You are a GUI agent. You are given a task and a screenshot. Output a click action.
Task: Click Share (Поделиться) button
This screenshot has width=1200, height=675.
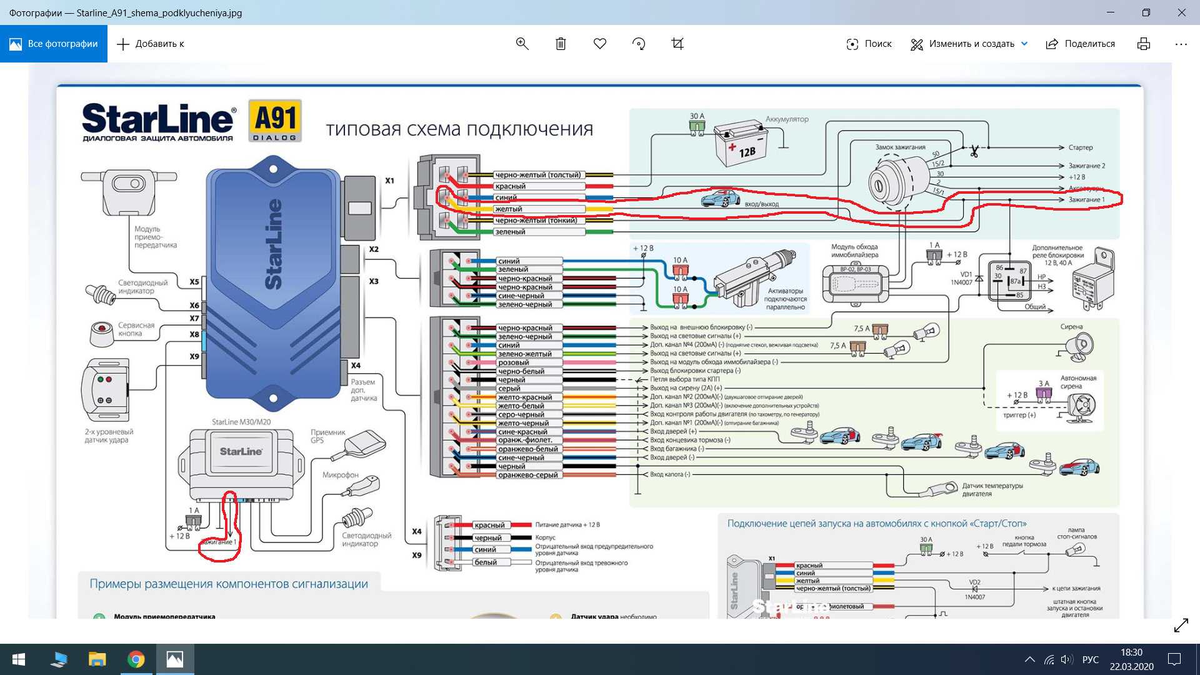pyautogui.click(x=1081, y=44)
